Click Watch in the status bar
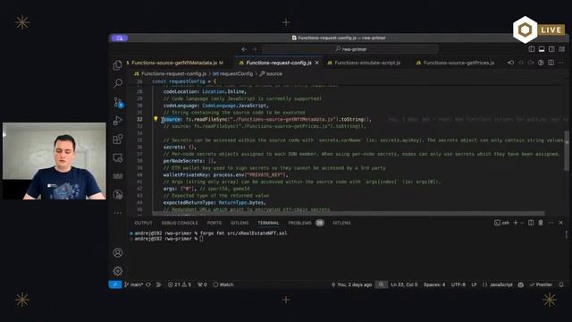Viewport: 572px width, 322px height. 223,284
